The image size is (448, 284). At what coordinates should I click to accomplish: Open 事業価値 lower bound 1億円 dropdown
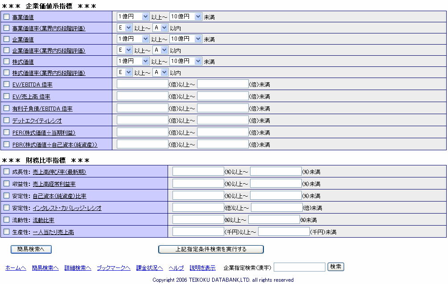pyautogui.click(x=133, y=16)
